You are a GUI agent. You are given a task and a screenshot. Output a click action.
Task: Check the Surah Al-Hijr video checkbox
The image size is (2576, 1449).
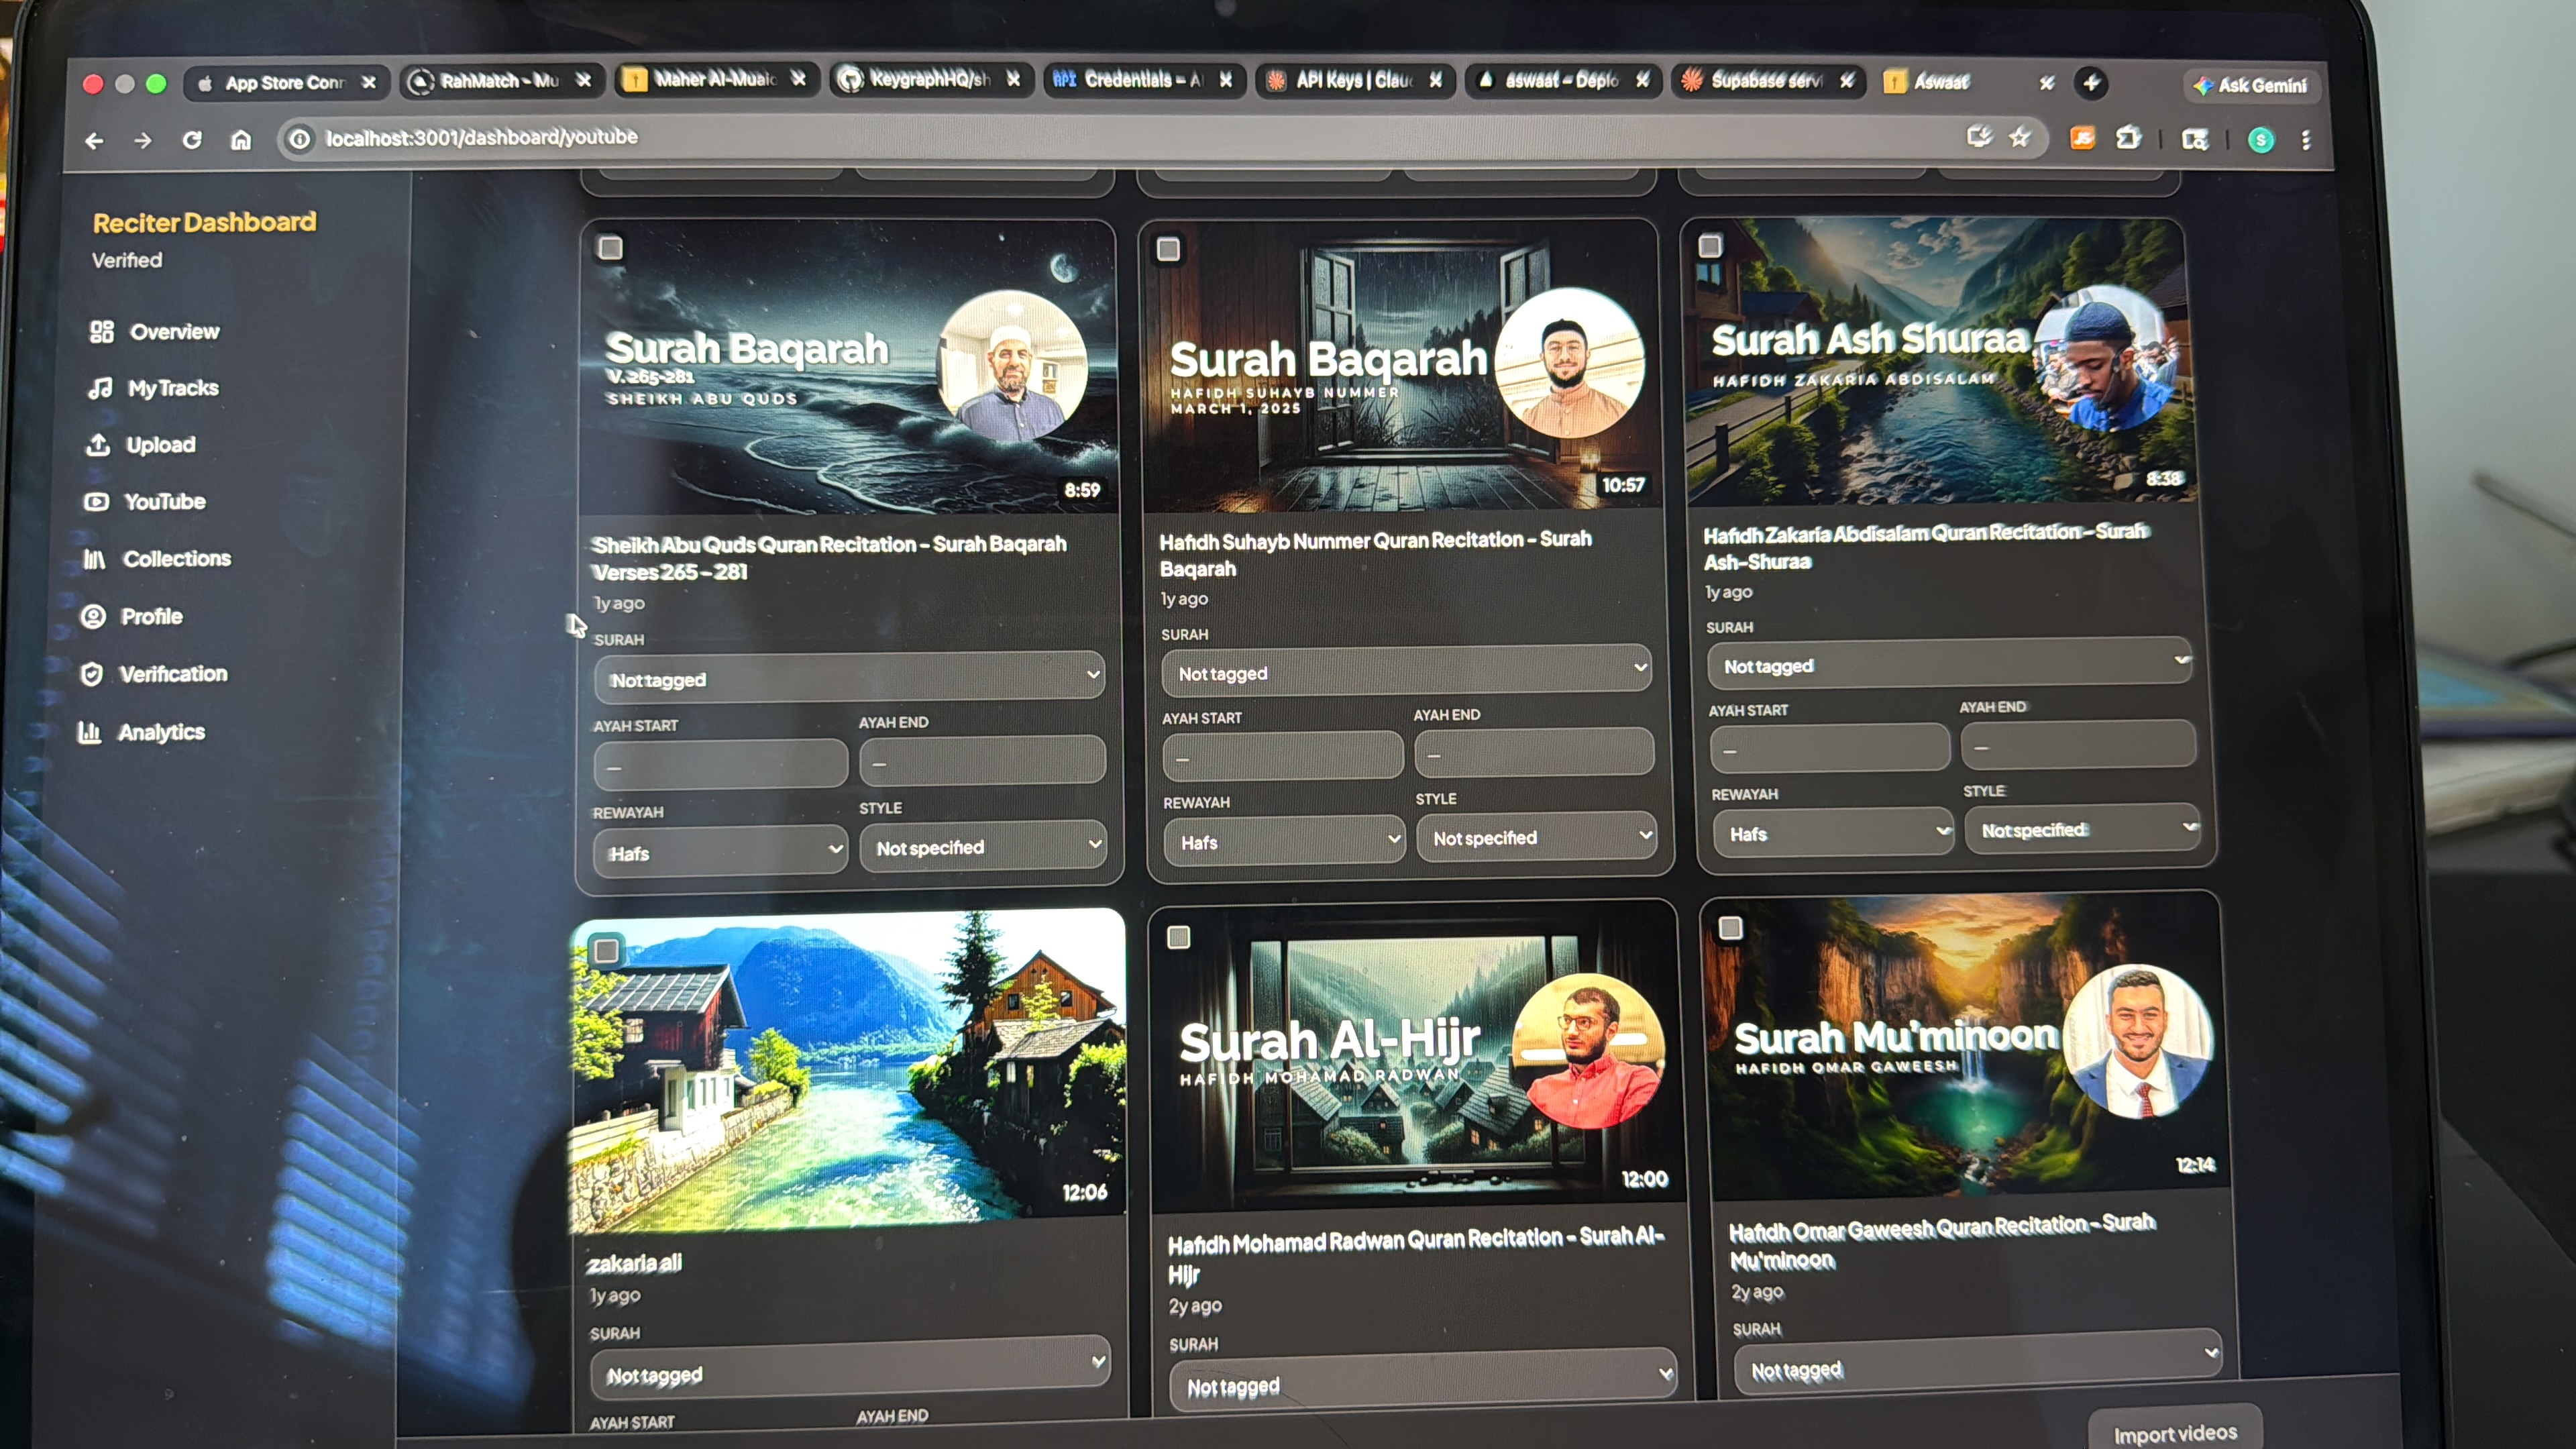tap(1179, 937)
